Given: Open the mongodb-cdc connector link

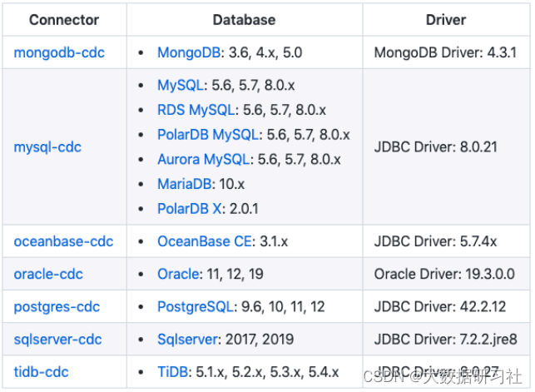Looking at the screenshot, I should pyautogui.click(x=59, y=53).
